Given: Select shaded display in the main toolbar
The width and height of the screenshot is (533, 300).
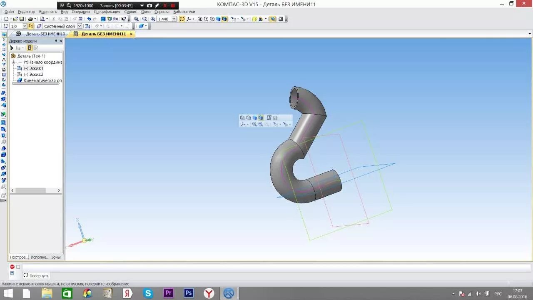Looking at the screenshot, I should pos(218,19).
